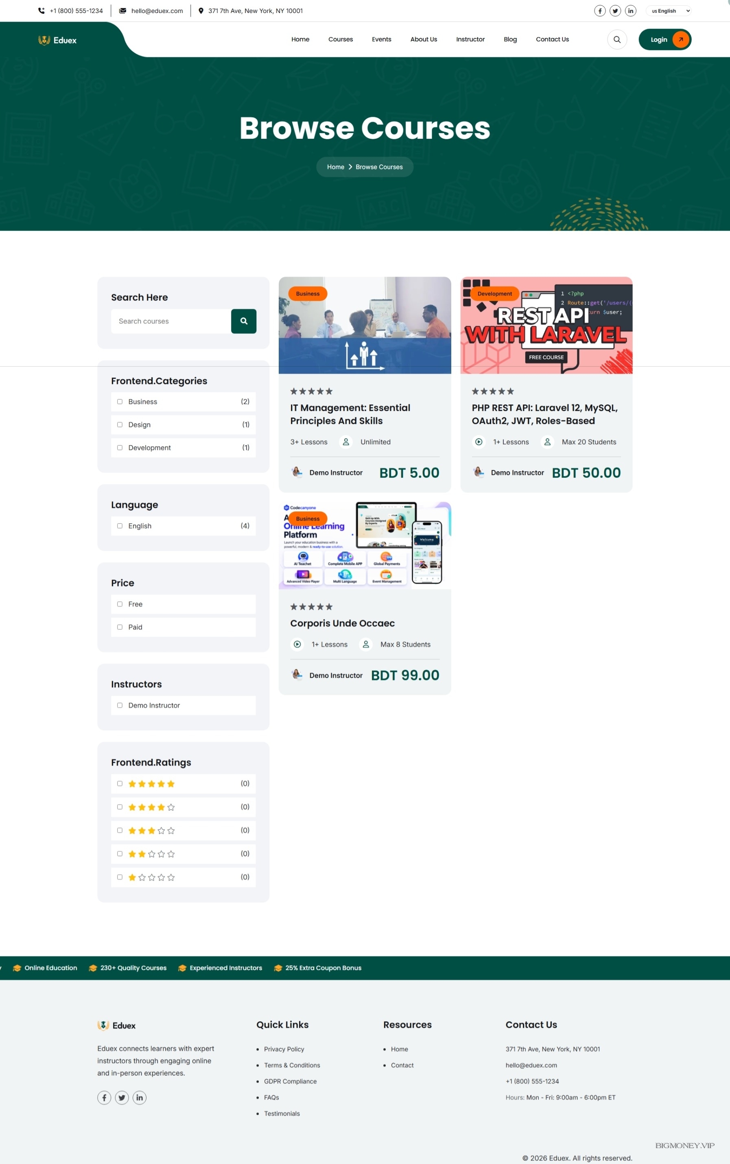Click the footer LinkedIn icon
This screenshot has width=730, height=1164.
pos(140,1097)
